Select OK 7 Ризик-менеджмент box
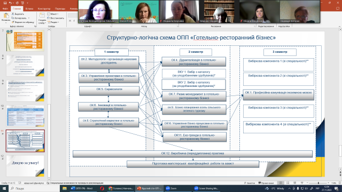Viewport: 342px width, 192px height. tap(194, 96)
